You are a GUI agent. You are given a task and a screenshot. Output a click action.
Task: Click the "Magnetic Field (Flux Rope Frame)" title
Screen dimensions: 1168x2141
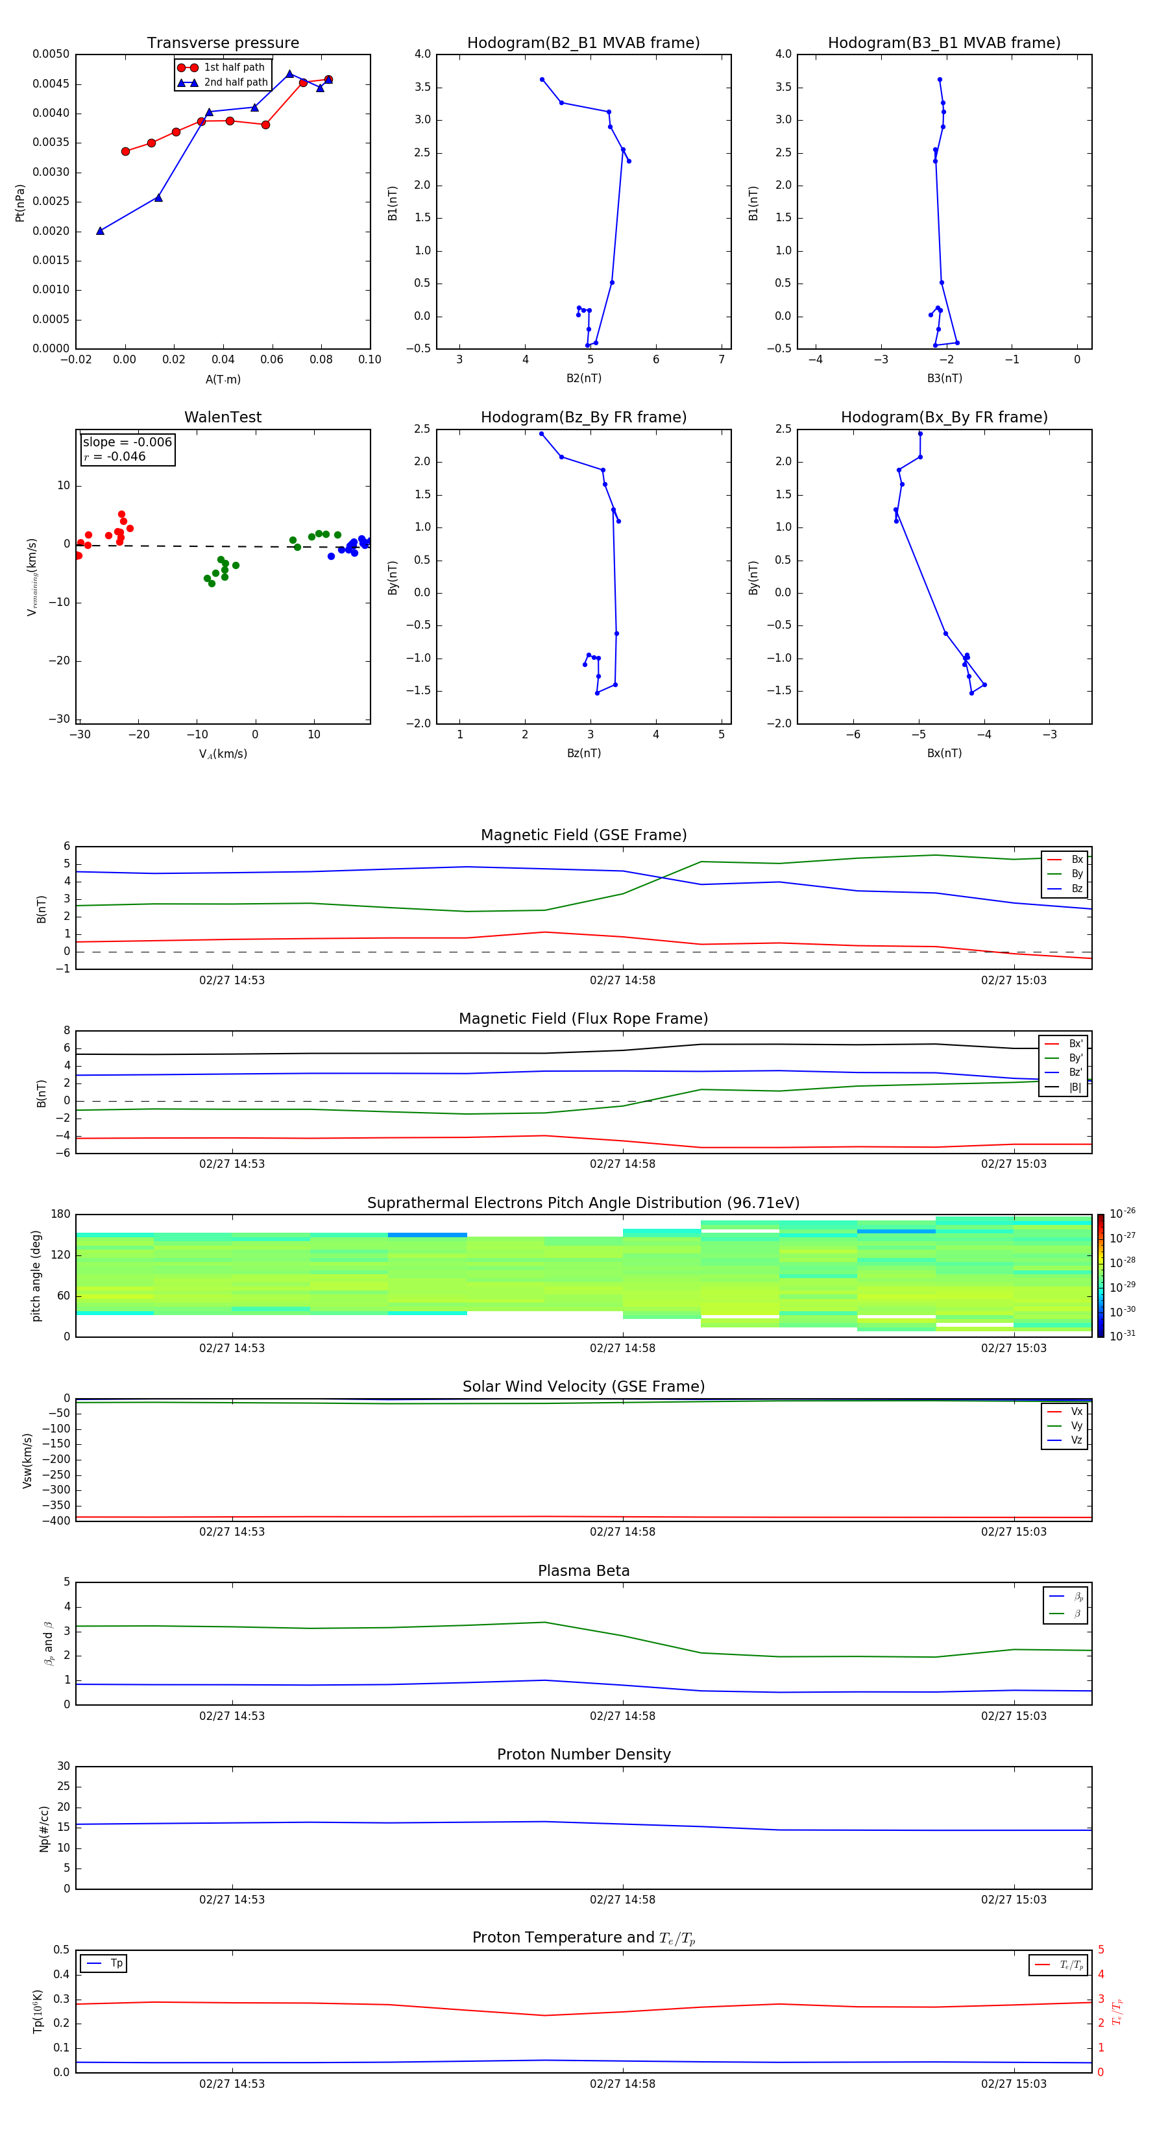(583, 1019)
